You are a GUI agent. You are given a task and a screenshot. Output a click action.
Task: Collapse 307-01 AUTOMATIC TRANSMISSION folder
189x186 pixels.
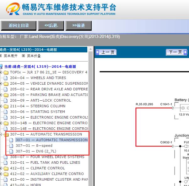(x=1, y=134)
